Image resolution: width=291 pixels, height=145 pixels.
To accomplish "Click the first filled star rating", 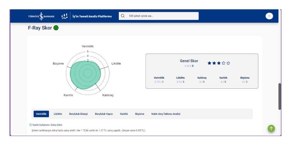I will click(x=210, y=63).
